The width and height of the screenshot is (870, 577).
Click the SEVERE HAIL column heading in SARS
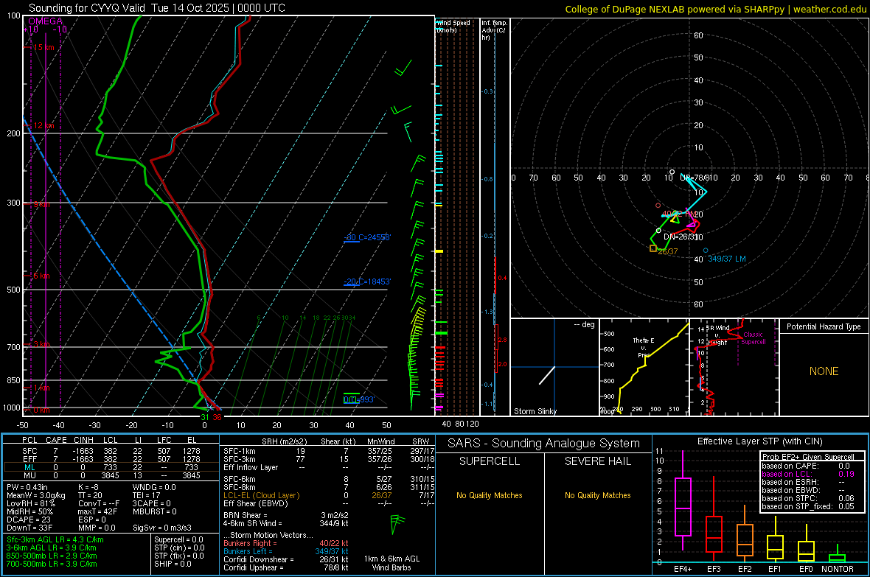[597, 461]
